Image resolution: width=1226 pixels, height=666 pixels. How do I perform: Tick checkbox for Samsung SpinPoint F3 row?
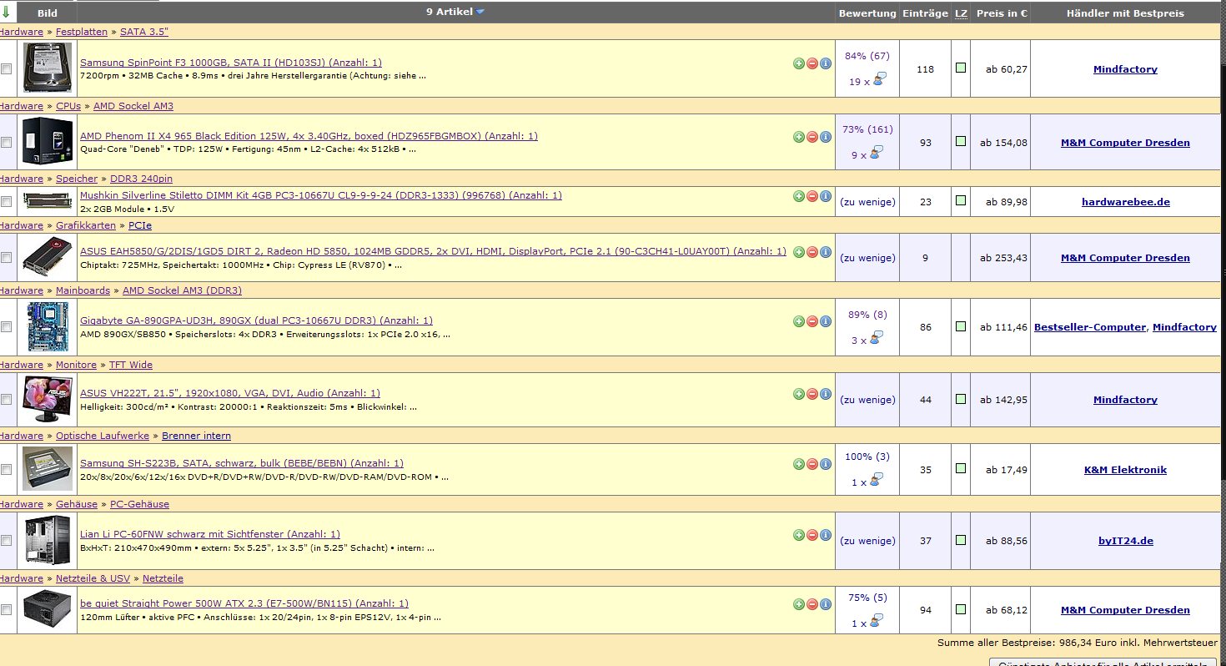(7, 69)
